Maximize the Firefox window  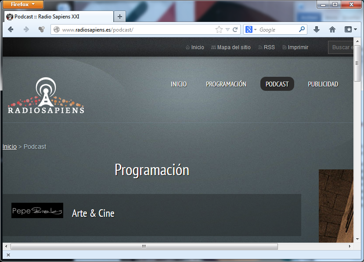coord(335,4)
